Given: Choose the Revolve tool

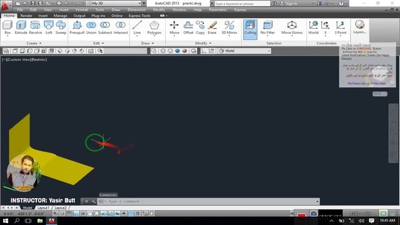Looking at the screenshot, I should pyautogui.click(x=35, y=27).
